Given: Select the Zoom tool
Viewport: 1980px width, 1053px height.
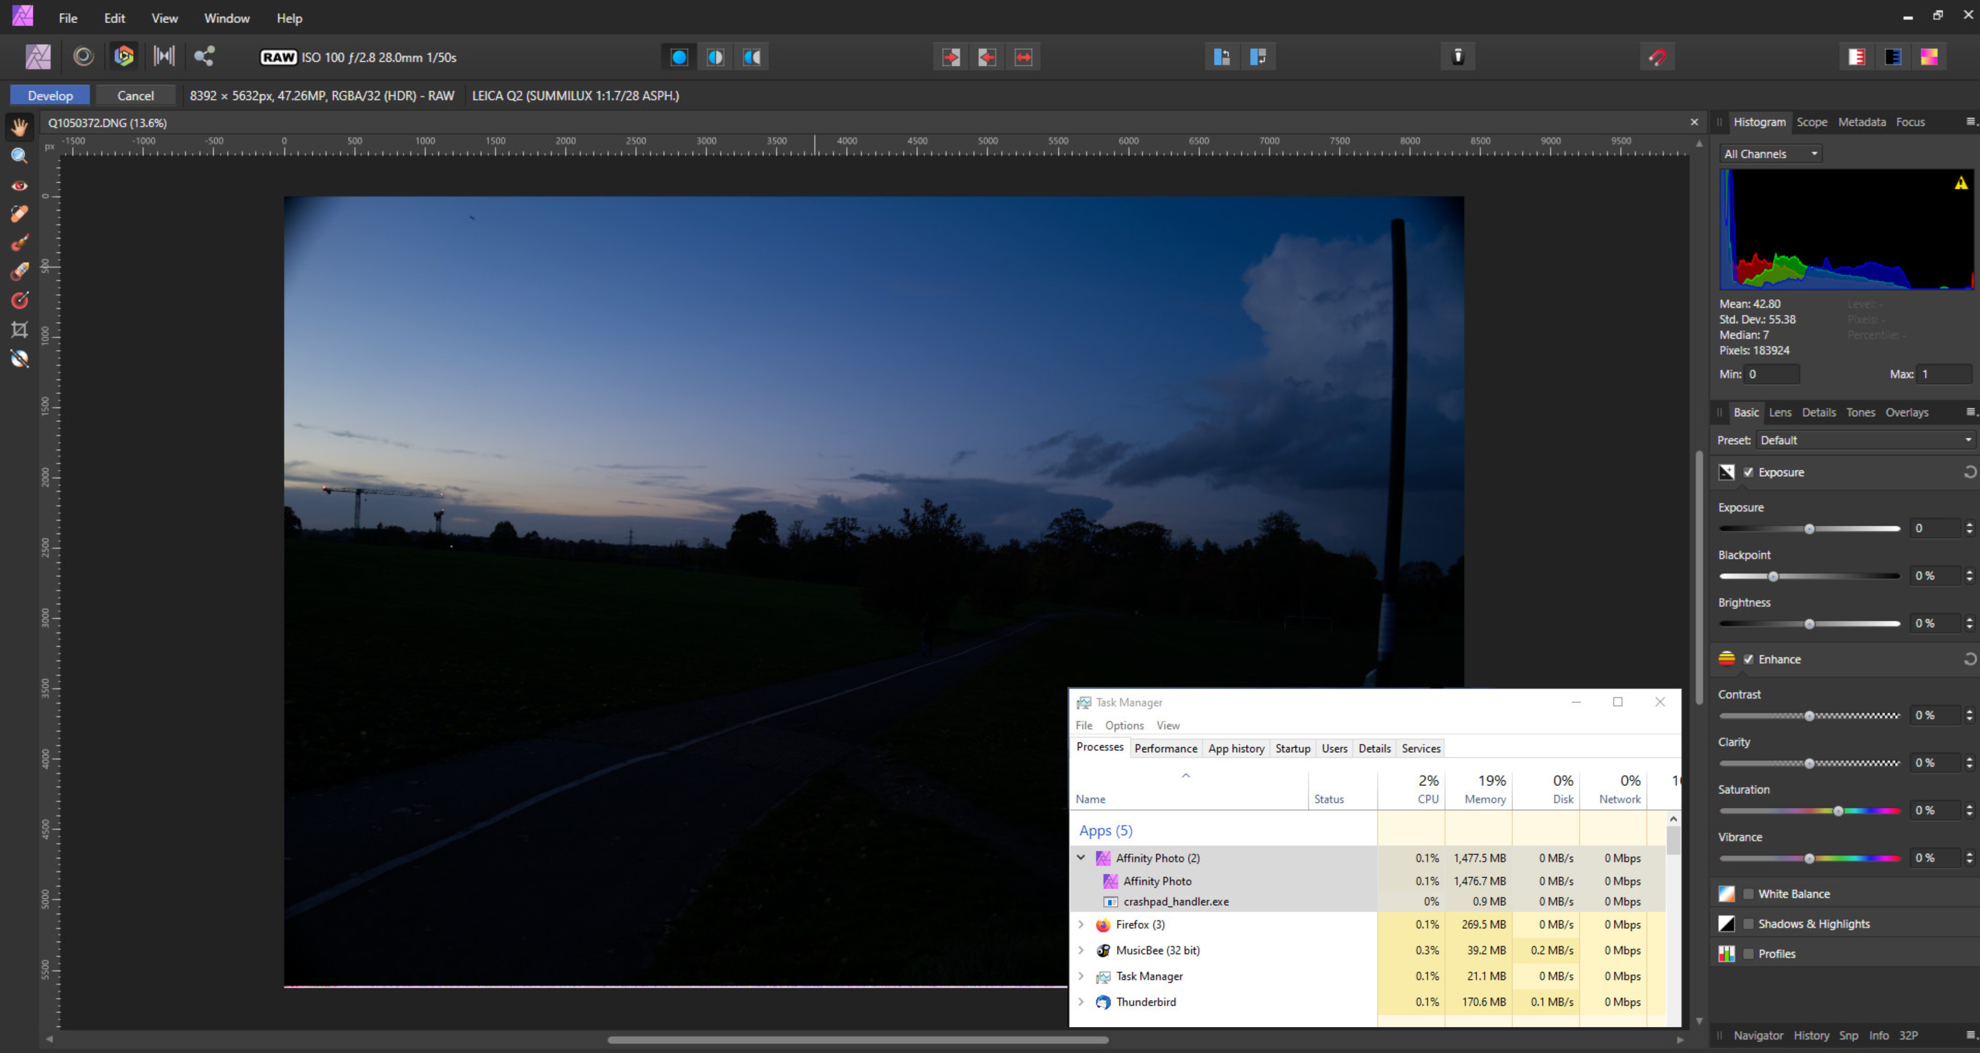Looking at the screenshot, I should tap(19, 156).
